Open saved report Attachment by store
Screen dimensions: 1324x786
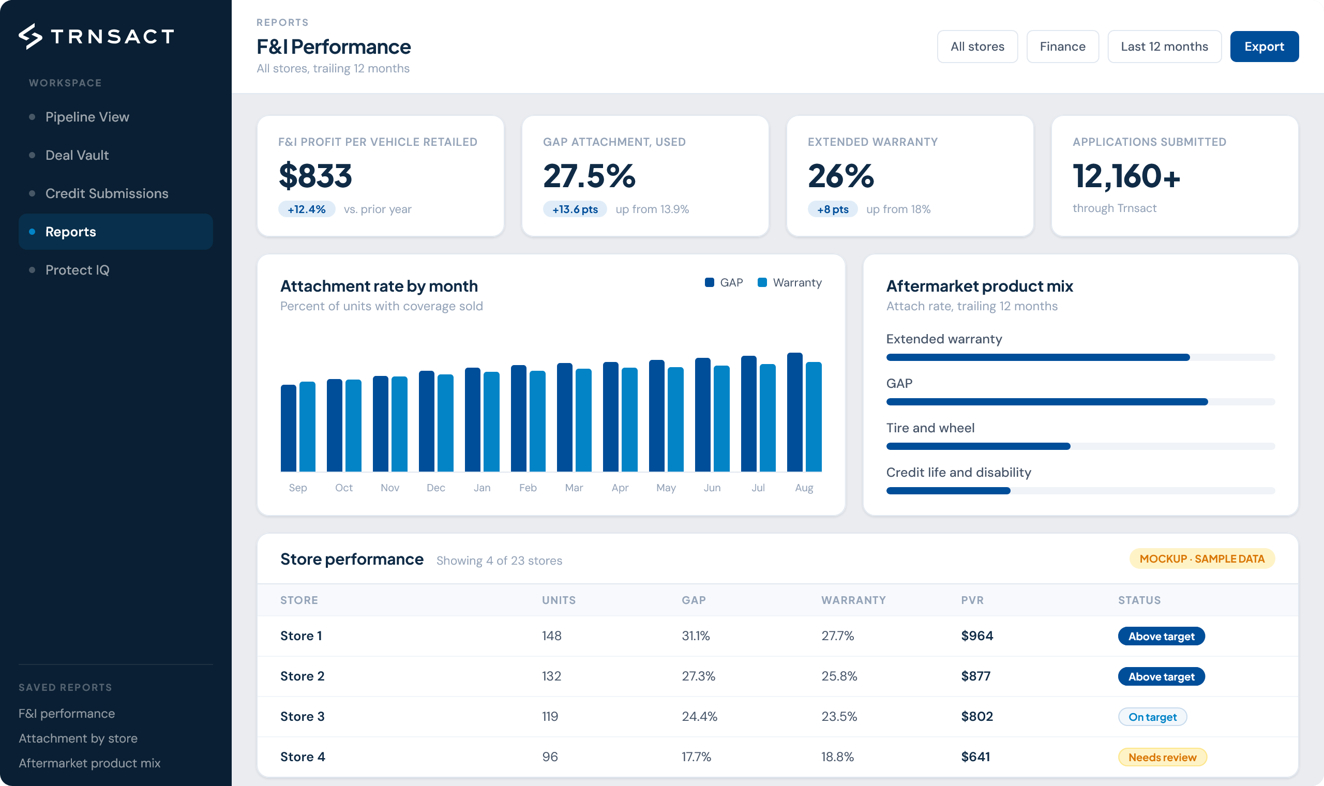(78, 738)
